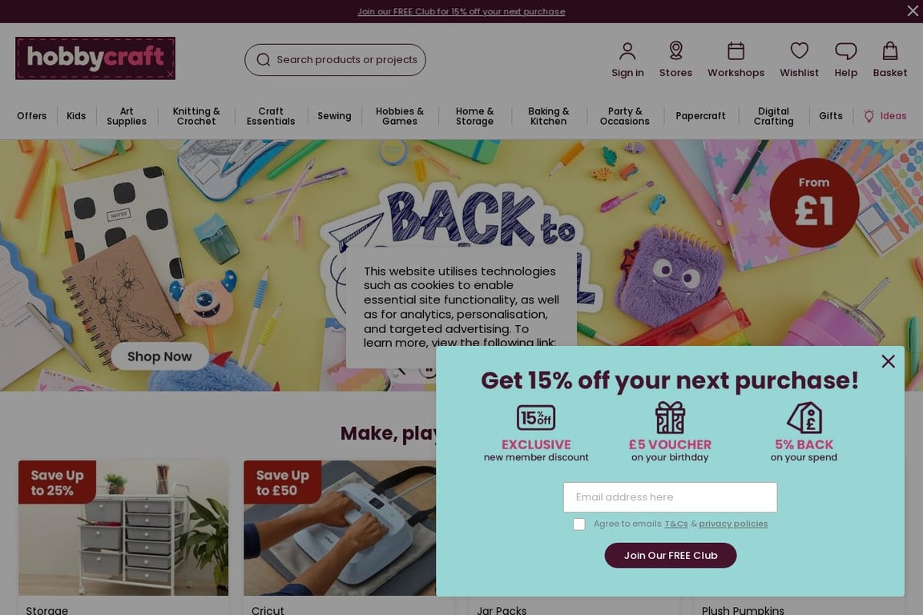
Task: Open the Wishlist heart icon
Action: coord(799,50)
